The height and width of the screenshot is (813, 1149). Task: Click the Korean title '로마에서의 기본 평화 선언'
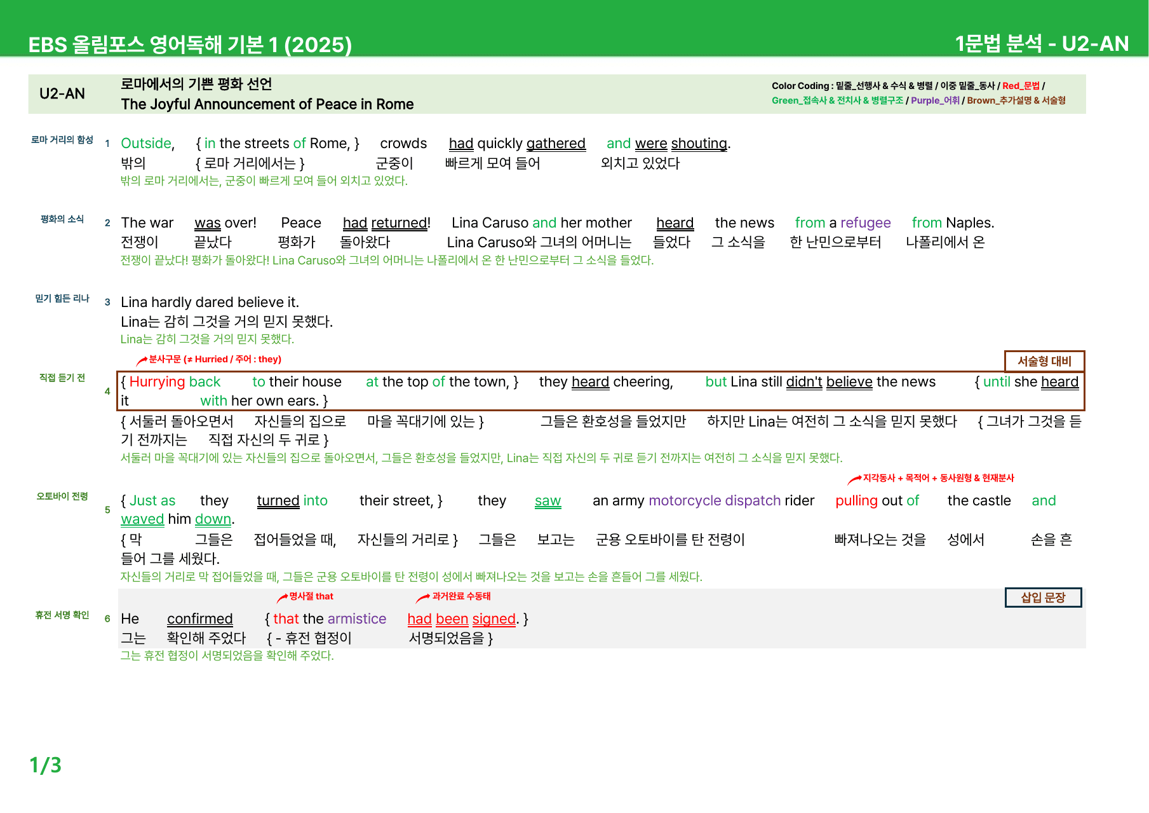click(x=196, y=84)
